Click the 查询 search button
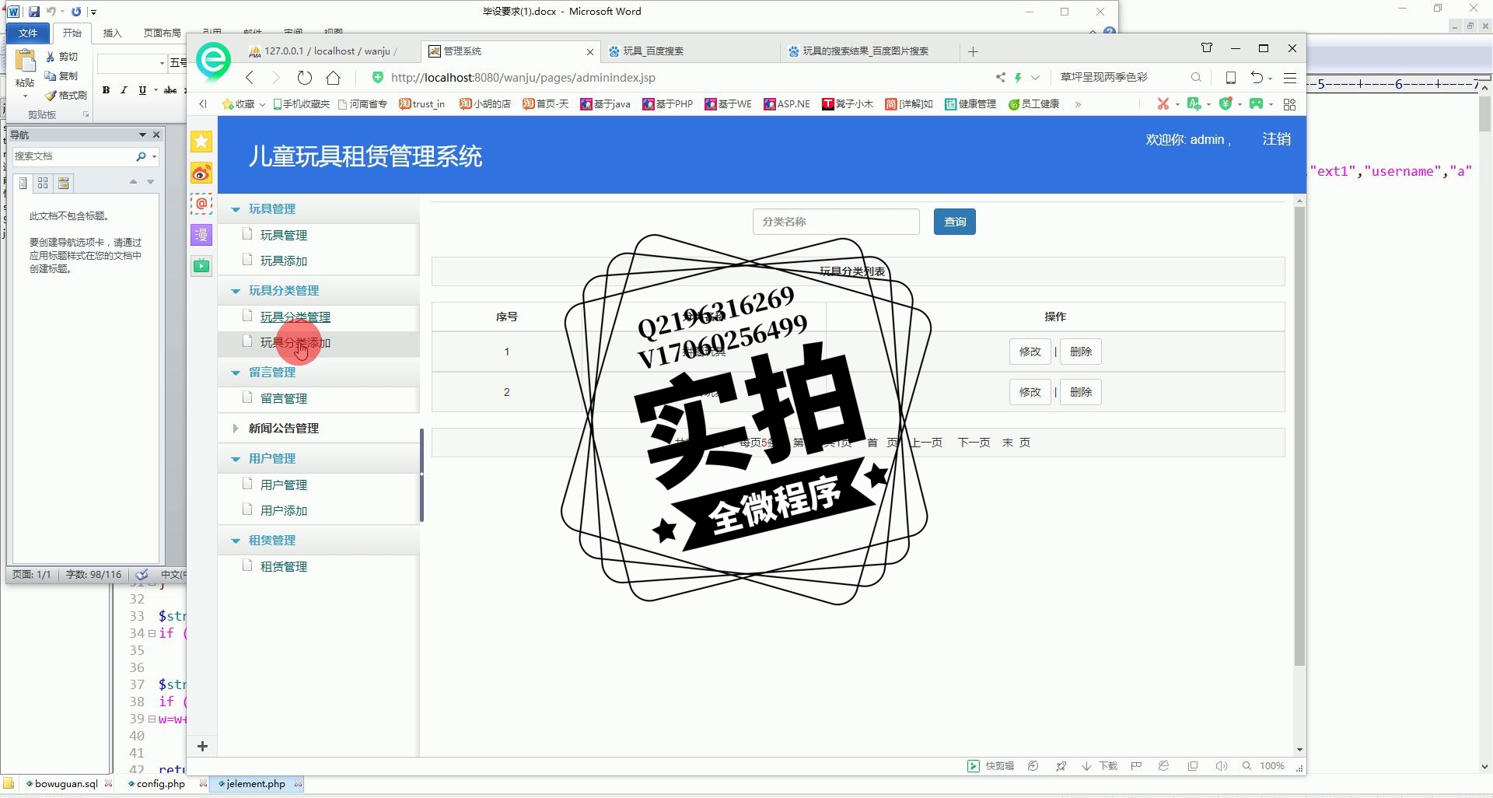1493x798 pixels. tap(955, 222)
